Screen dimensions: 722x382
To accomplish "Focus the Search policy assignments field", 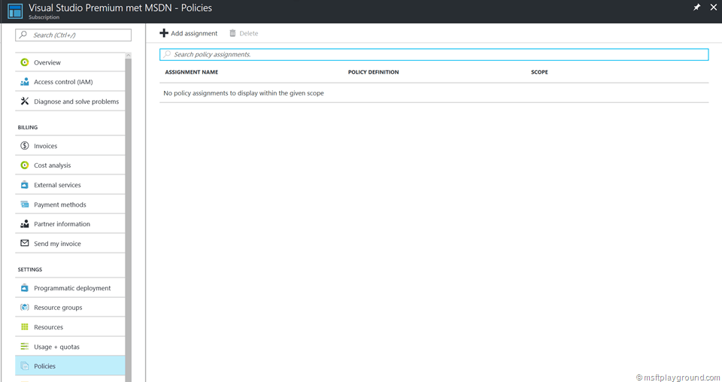I will (x=434, y=54).
